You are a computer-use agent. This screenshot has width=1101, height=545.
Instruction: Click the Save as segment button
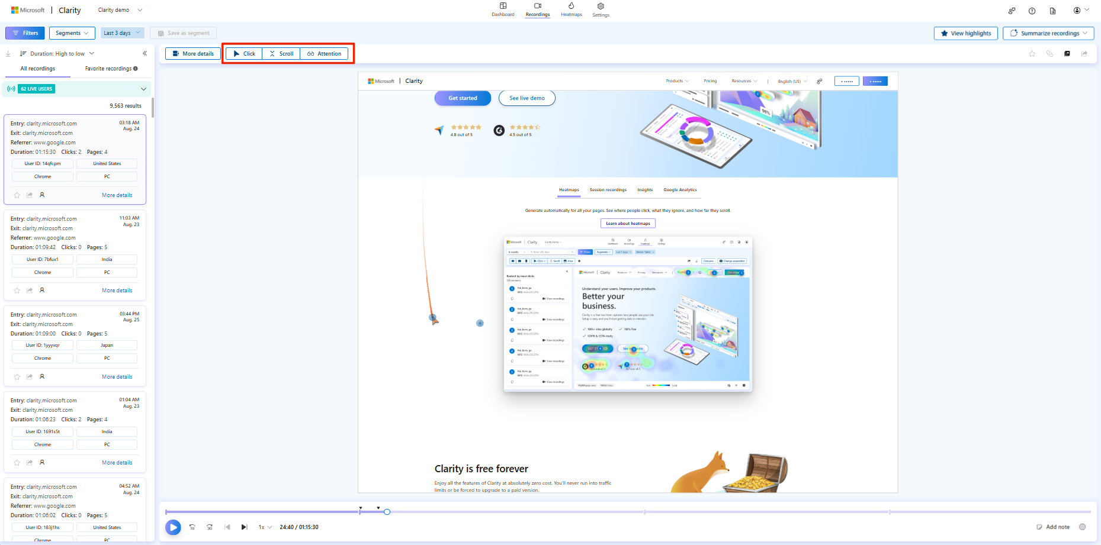pos(184,33)
